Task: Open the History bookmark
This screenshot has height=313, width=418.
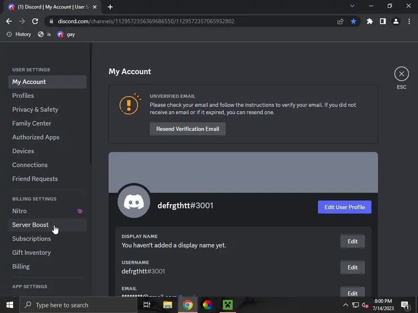Action: [19, 34]
